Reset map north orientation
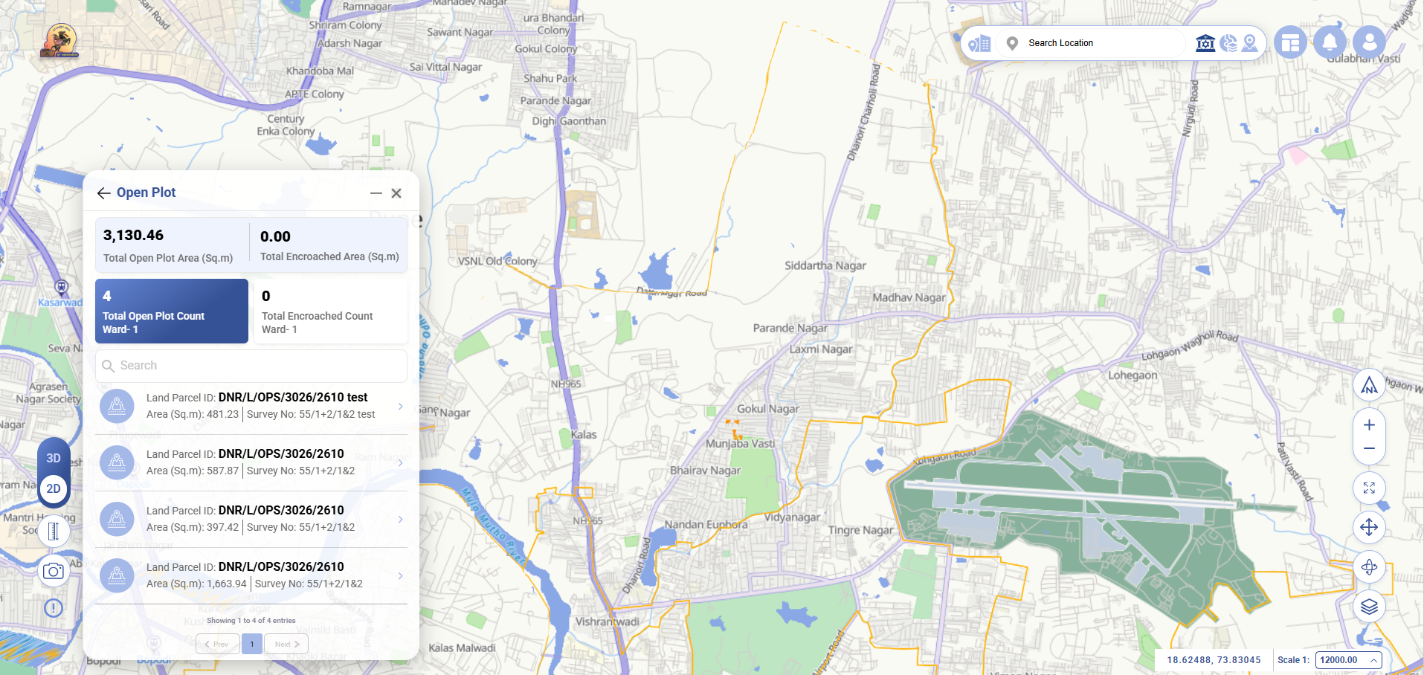1424x675 pixels. click(1369, 385)
